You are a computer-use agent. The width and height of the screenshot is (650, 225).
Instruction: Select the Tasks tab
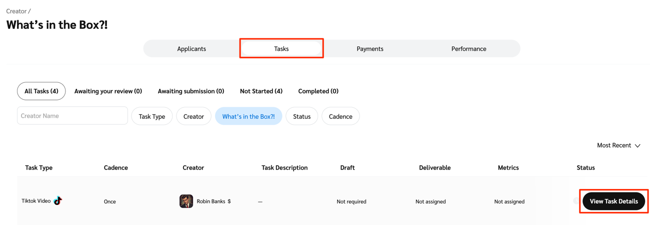(281, 49)
